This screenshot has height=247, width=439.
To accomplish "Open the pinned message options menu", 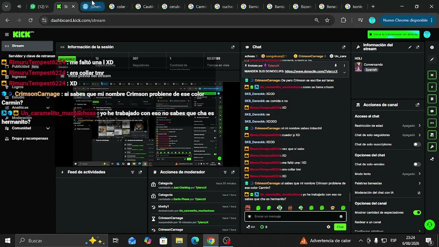I will click(344, 66).
